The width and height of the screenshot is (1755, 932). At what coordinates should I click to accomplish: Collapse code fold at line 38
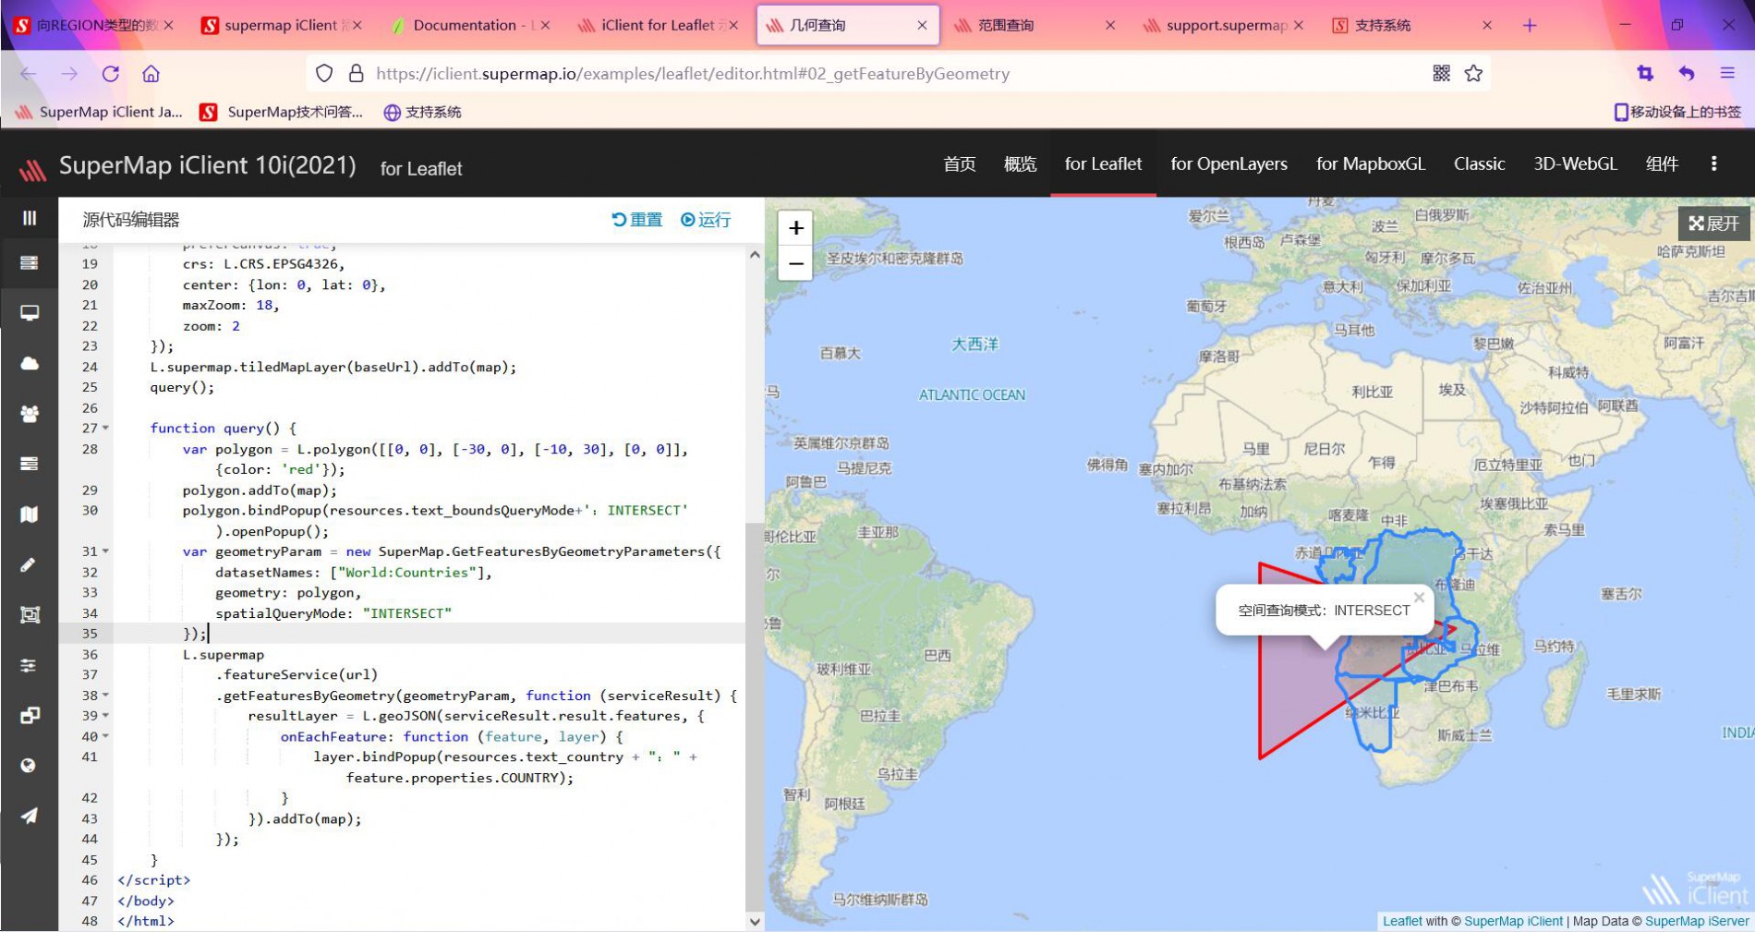tap(105, 696)
